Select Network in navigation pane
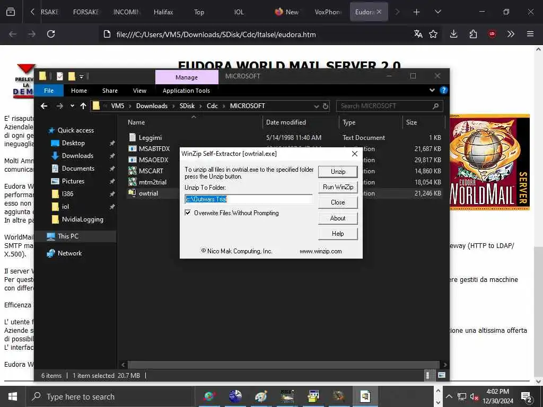Screen dimensions: 543x407 pos(69,253)
